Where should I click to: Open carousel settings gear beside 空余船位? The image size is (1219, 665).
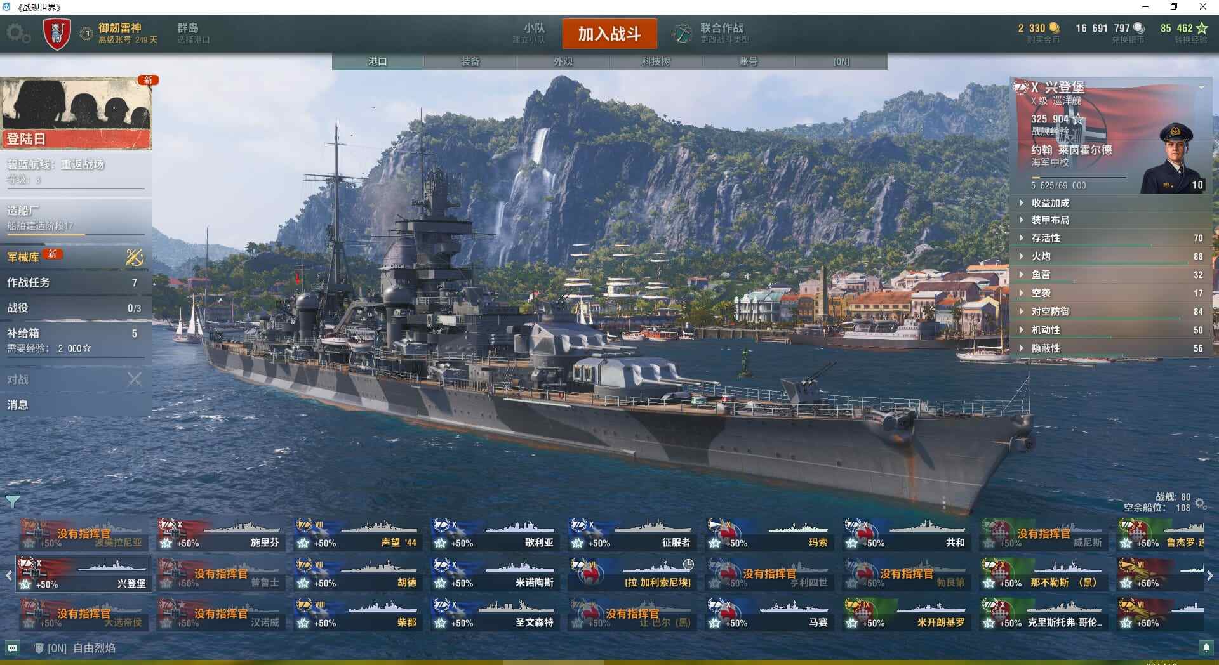tap(1201, 504)
